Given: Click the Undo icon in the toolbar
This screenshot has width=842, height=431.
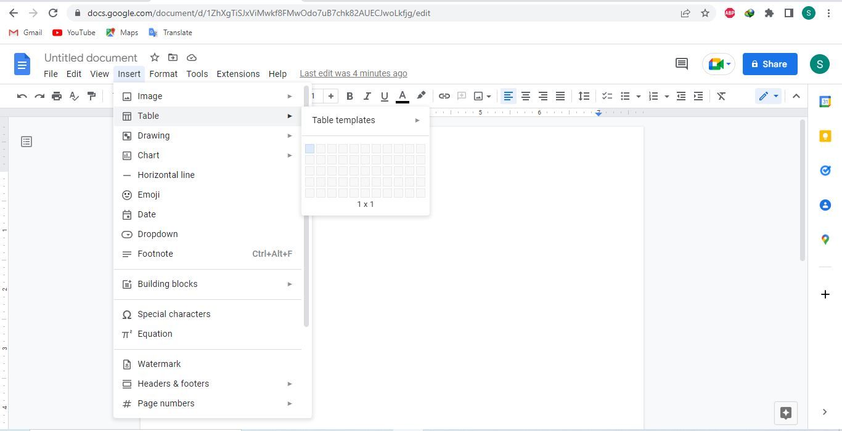Looking at the screenshot, I should pos(22,96).
